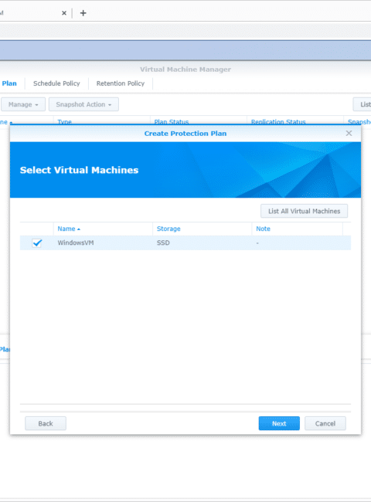
Task: Open a new browser tab
Action: pos(83,13)
